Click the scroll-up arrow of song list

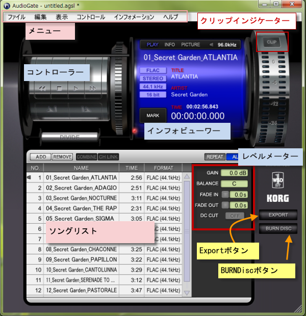click(x=187, y=177)
